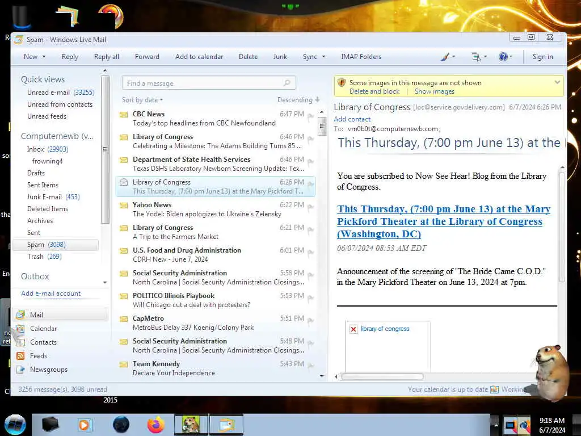Flag the Department of State Health Services message
Viewport: 581px width, 436px height.
coord(310,162)
